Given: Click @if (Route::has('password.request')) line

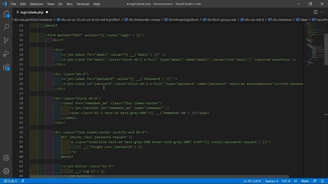Looking at the screenshot, I should [97, 137].
